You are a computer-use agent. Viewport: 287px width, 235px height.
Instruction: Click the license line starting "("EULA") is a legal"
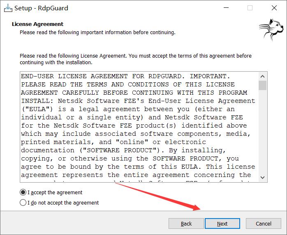(x=128, y=109)
